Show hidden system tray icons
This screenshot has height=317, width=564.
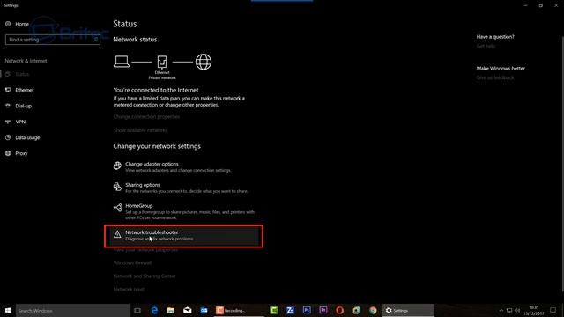(501, 310)
